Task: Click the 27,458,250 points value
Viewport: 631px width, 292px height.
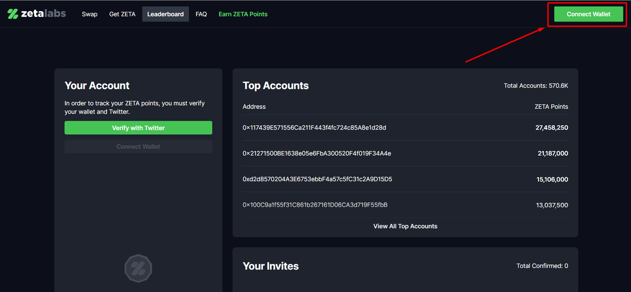Action: [552, 128]
